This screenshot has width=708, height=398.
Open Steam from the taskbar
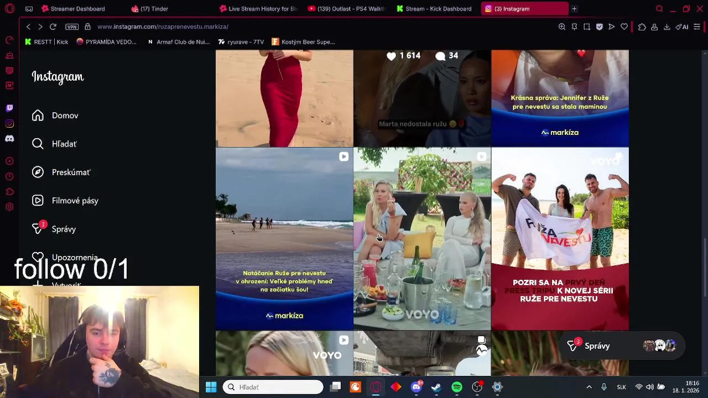pyautogui.click(x=436, y=387)
